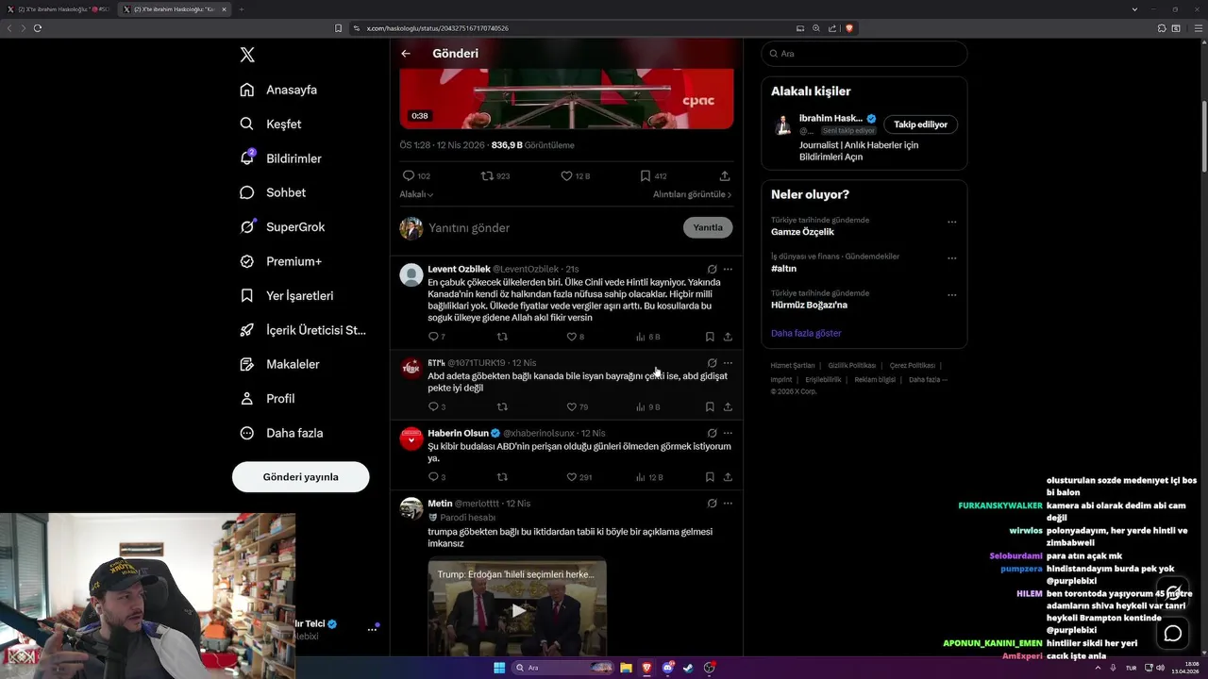Open new browser tab
1208x679 pixels.
[241, 9]
